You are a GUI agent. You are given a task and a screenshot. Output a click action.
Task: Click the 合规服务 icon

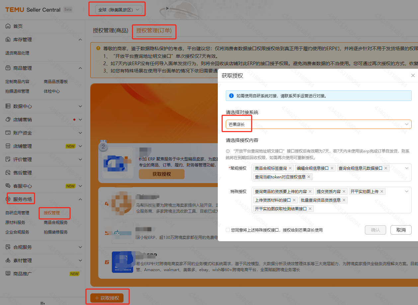point(8,247)
